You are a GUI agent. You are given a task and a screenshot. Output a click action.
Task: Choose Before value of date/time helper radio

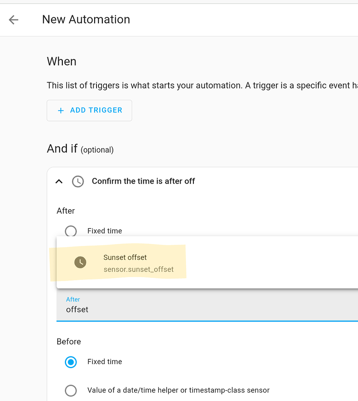pos(71,391)
